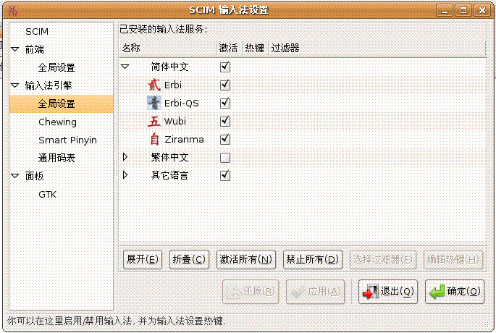The image size is (496, 333).
Task: Select the Erbi-QS row name
Action: coord(182,103)
